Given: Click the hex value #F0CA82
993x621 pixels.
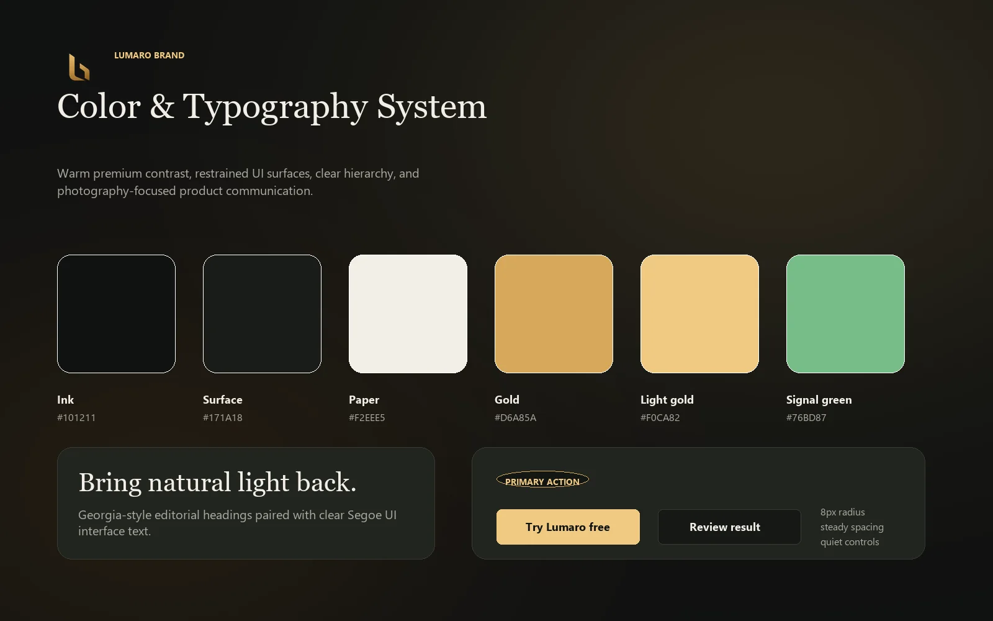Looking at the screenshot, I should click(660, 417).
